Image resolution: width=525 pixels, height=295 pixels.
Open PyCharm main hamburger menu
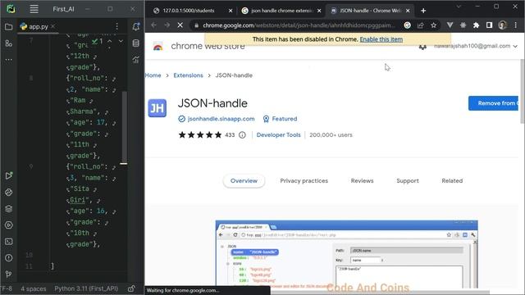(x=34, y=9)
